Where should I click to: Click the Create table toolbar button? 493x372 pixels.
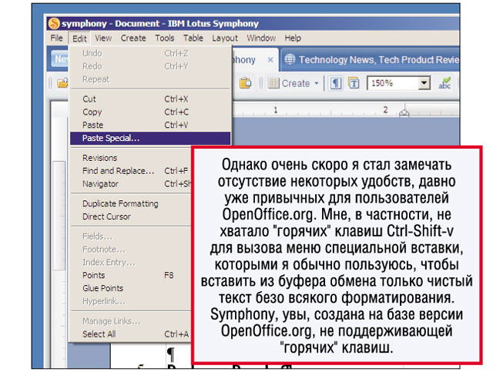coord(290,83)
